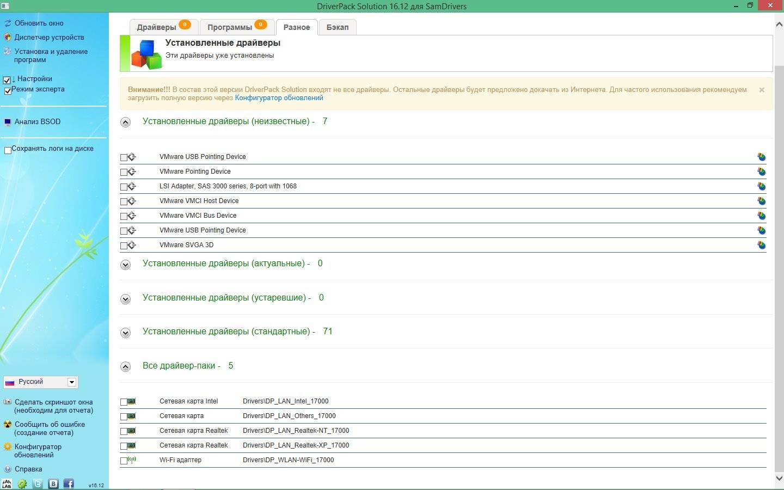The image size is (784, 490).
Task: Click the install and remove programs icon
Action: (x=7, y=52)
